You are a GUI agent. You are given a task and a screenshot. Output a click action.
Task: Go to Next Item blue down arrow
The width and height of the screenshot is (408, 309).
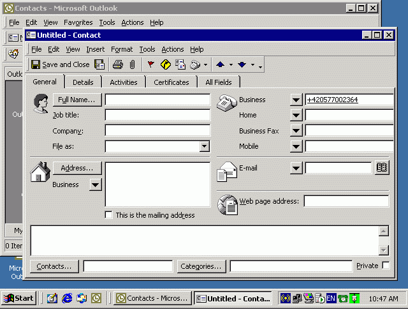[242, 64]
